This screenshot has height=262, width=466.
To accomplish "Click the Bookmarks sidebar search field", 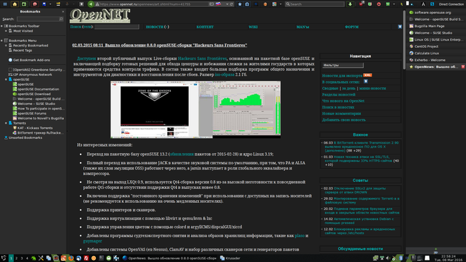I will (40, 19).
